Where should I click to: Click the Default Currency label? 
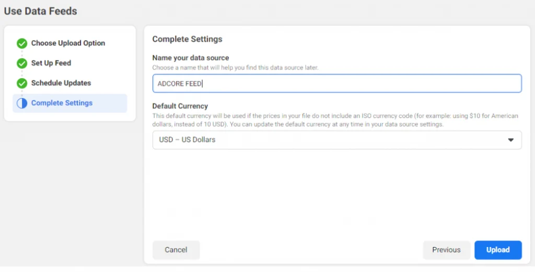180,106
